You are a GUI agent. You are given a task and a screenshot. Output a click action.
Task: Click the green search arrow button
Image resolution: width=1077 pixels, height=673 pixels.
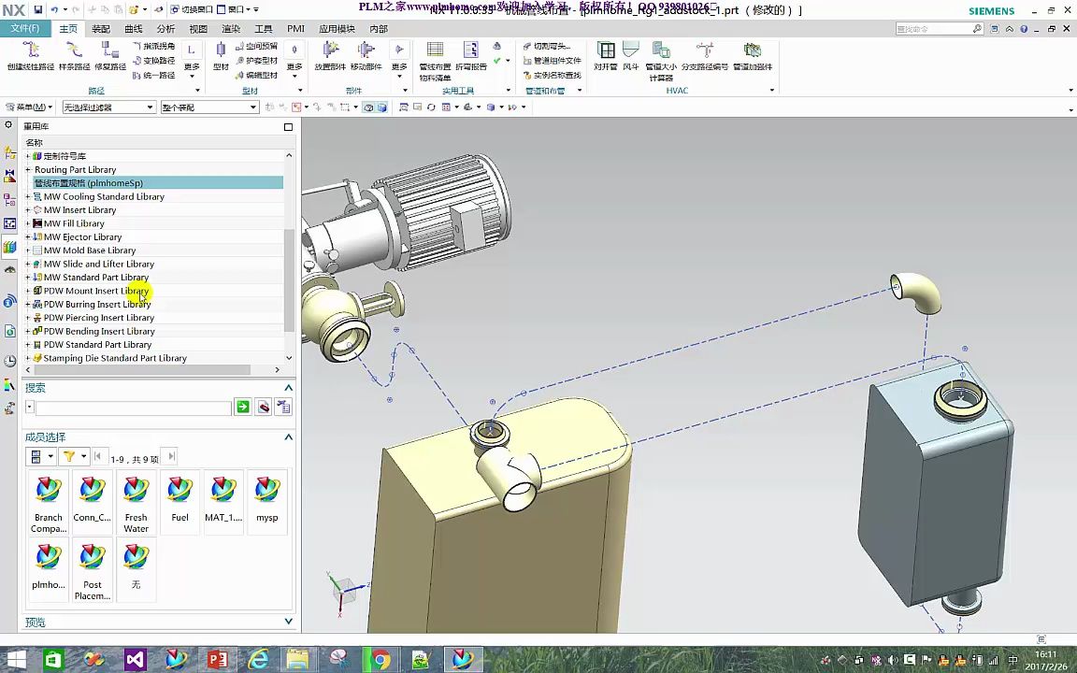click(x=243, y=408)
